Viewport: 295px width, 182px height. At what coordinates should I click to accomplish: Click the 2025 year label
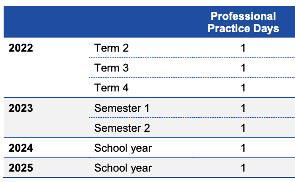21,168
